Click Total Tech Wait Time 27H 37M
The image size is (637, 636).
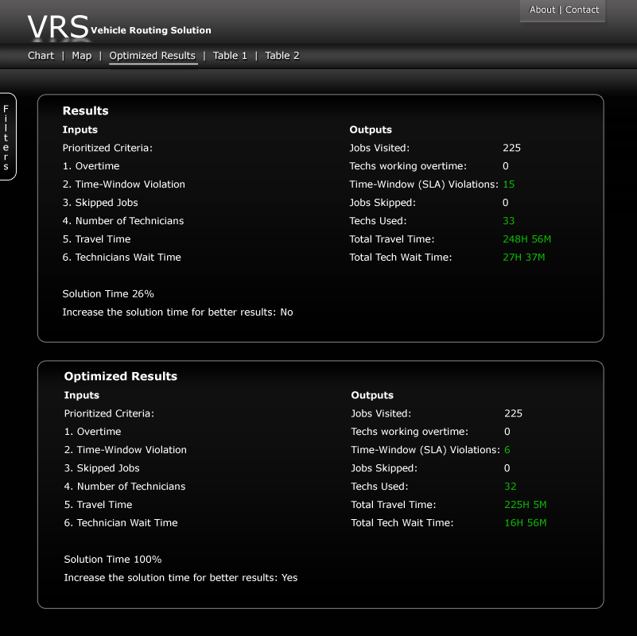(x=523, y=258)
